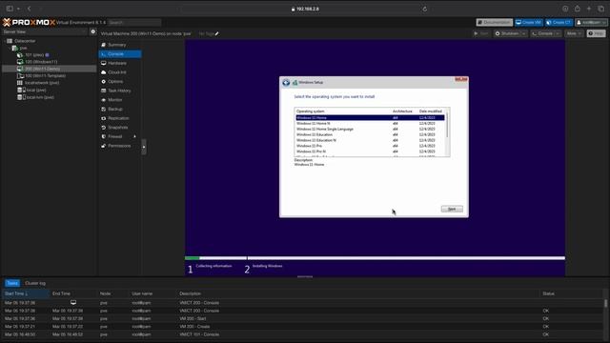Viewport: 610px width, 343px height.
Task: Click the VM Start button
Action: pos(481,34)
